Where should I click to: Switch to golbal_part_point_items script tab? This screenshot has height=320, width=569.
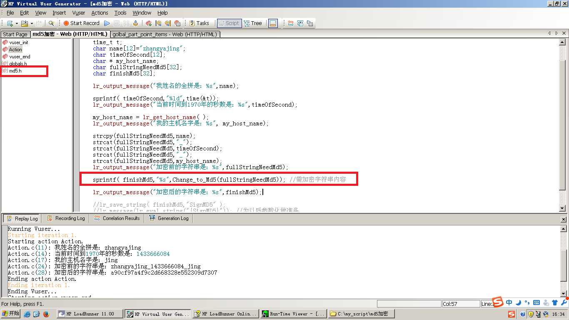(x=165, y=34)
